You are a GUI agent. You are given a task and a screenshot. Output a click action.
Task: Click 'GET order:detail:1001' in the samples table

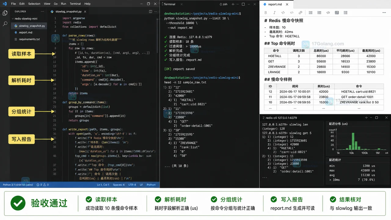click(x=359, y=97)
